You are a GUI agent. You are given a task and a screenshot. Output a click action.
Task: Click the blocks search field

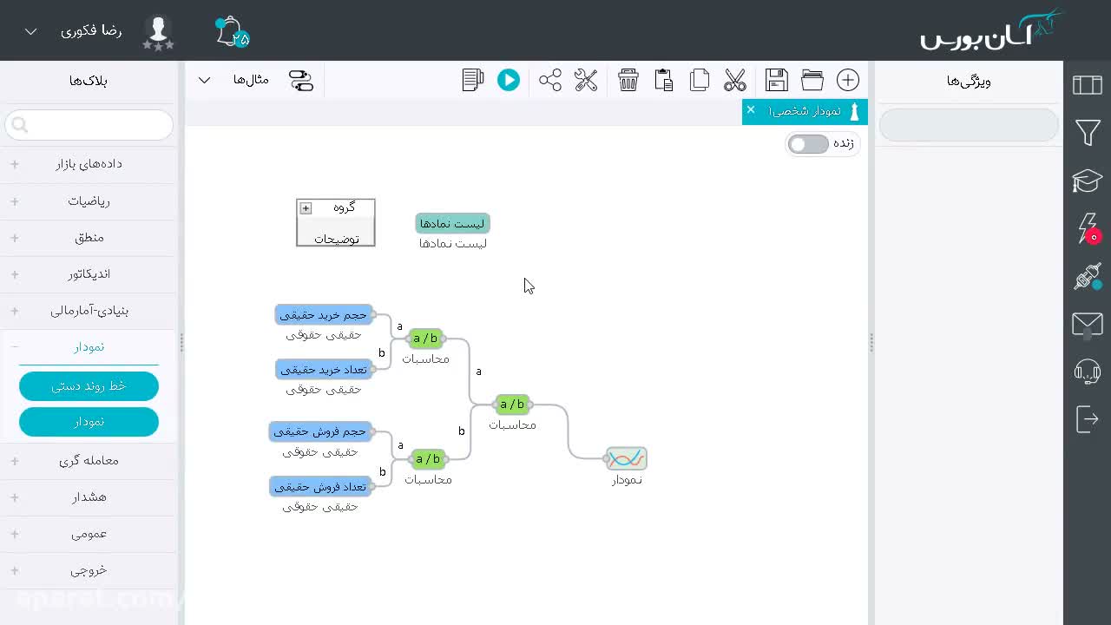89,125
